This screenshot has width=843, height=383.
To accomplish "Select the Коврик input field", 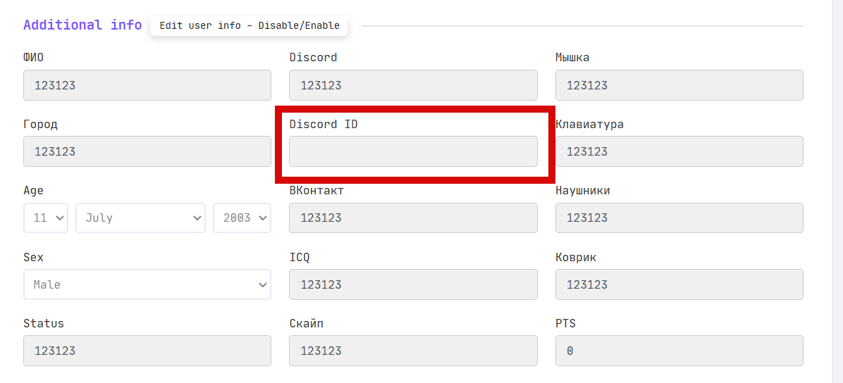I will click(x=679, y=284).
